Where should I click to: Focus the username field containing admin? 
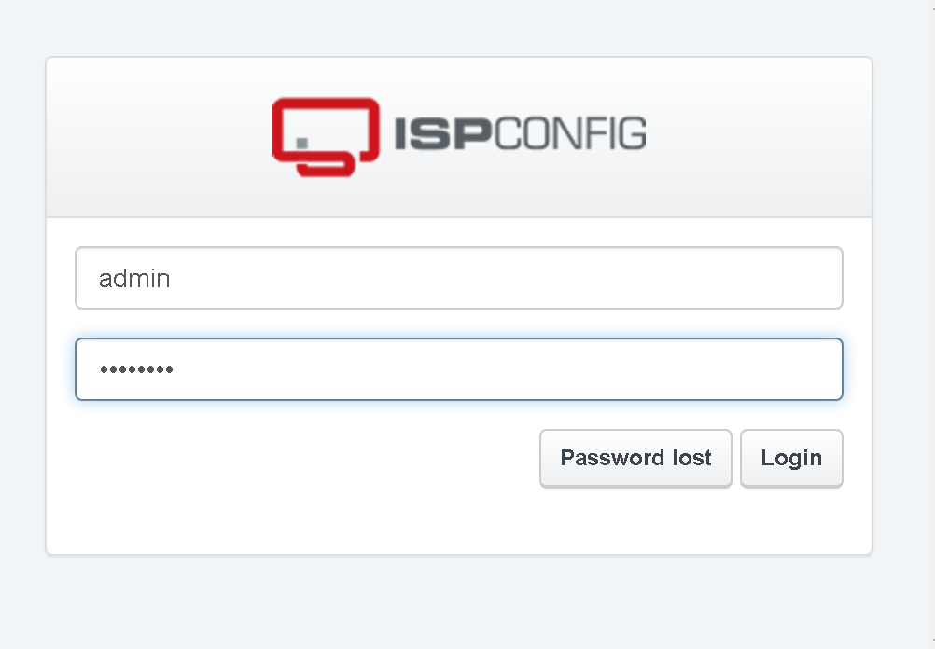pyautogui.click(x=458, y=278)
